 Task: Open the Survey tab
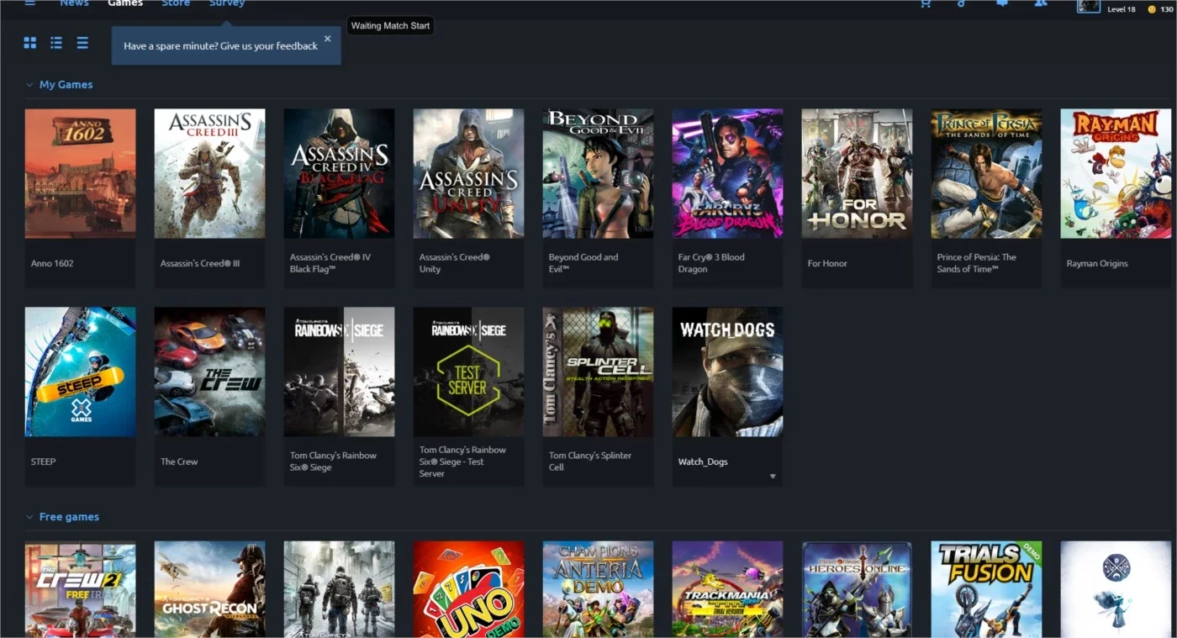[227, 3]
